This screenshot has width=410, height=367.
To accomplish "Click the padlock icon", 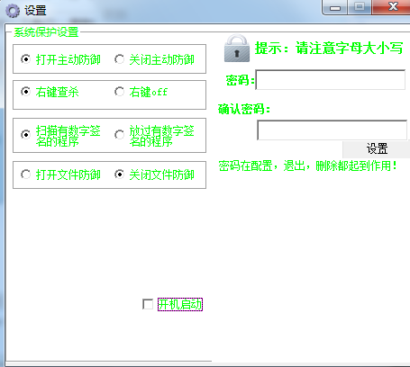I will (x=237, y=49).
